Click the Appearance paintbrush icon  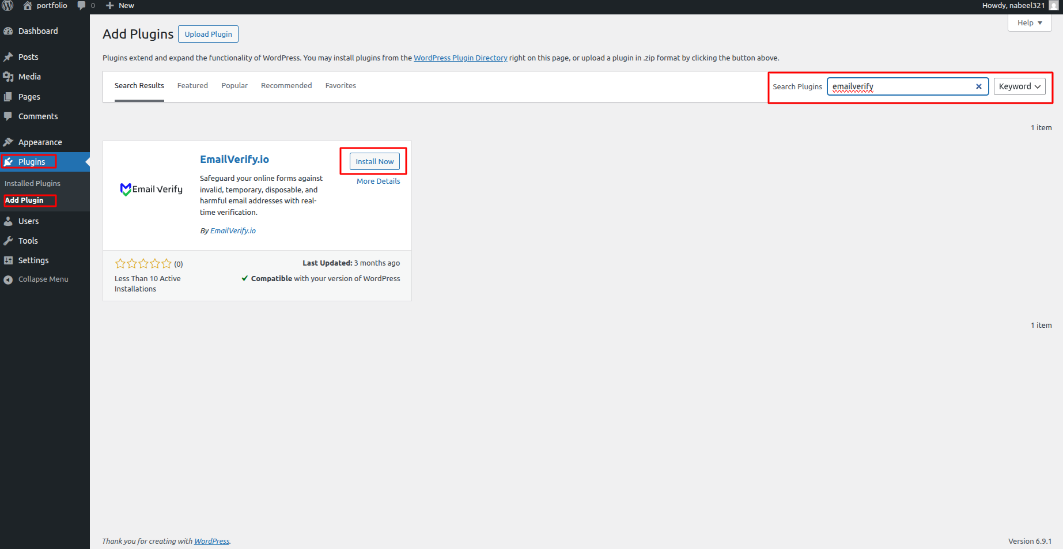pyautogui.click(x=8, y=142)
